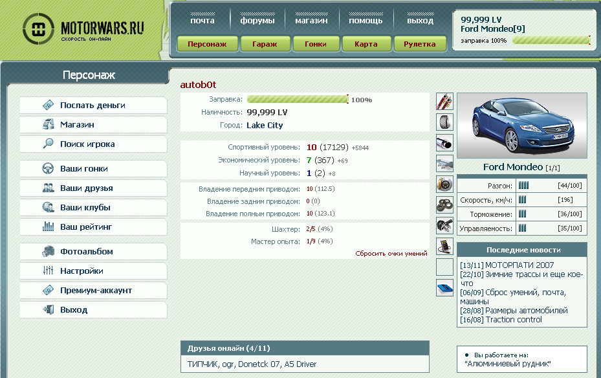Select the tire part slot icon
601x378 pixels.
click(444, 122)
